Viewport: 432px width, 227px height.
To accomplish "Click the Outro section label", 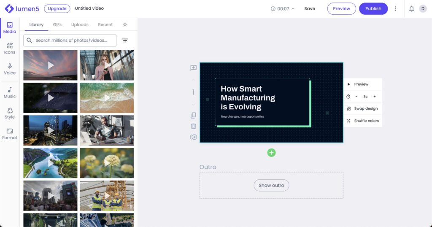I will tap(208, 167).
